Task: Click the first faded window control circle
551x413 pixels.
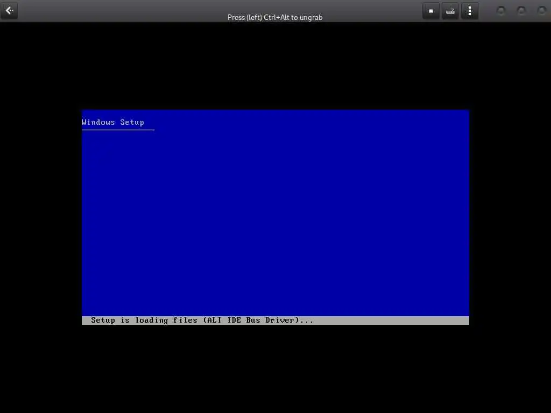Action: click(501, 11)
